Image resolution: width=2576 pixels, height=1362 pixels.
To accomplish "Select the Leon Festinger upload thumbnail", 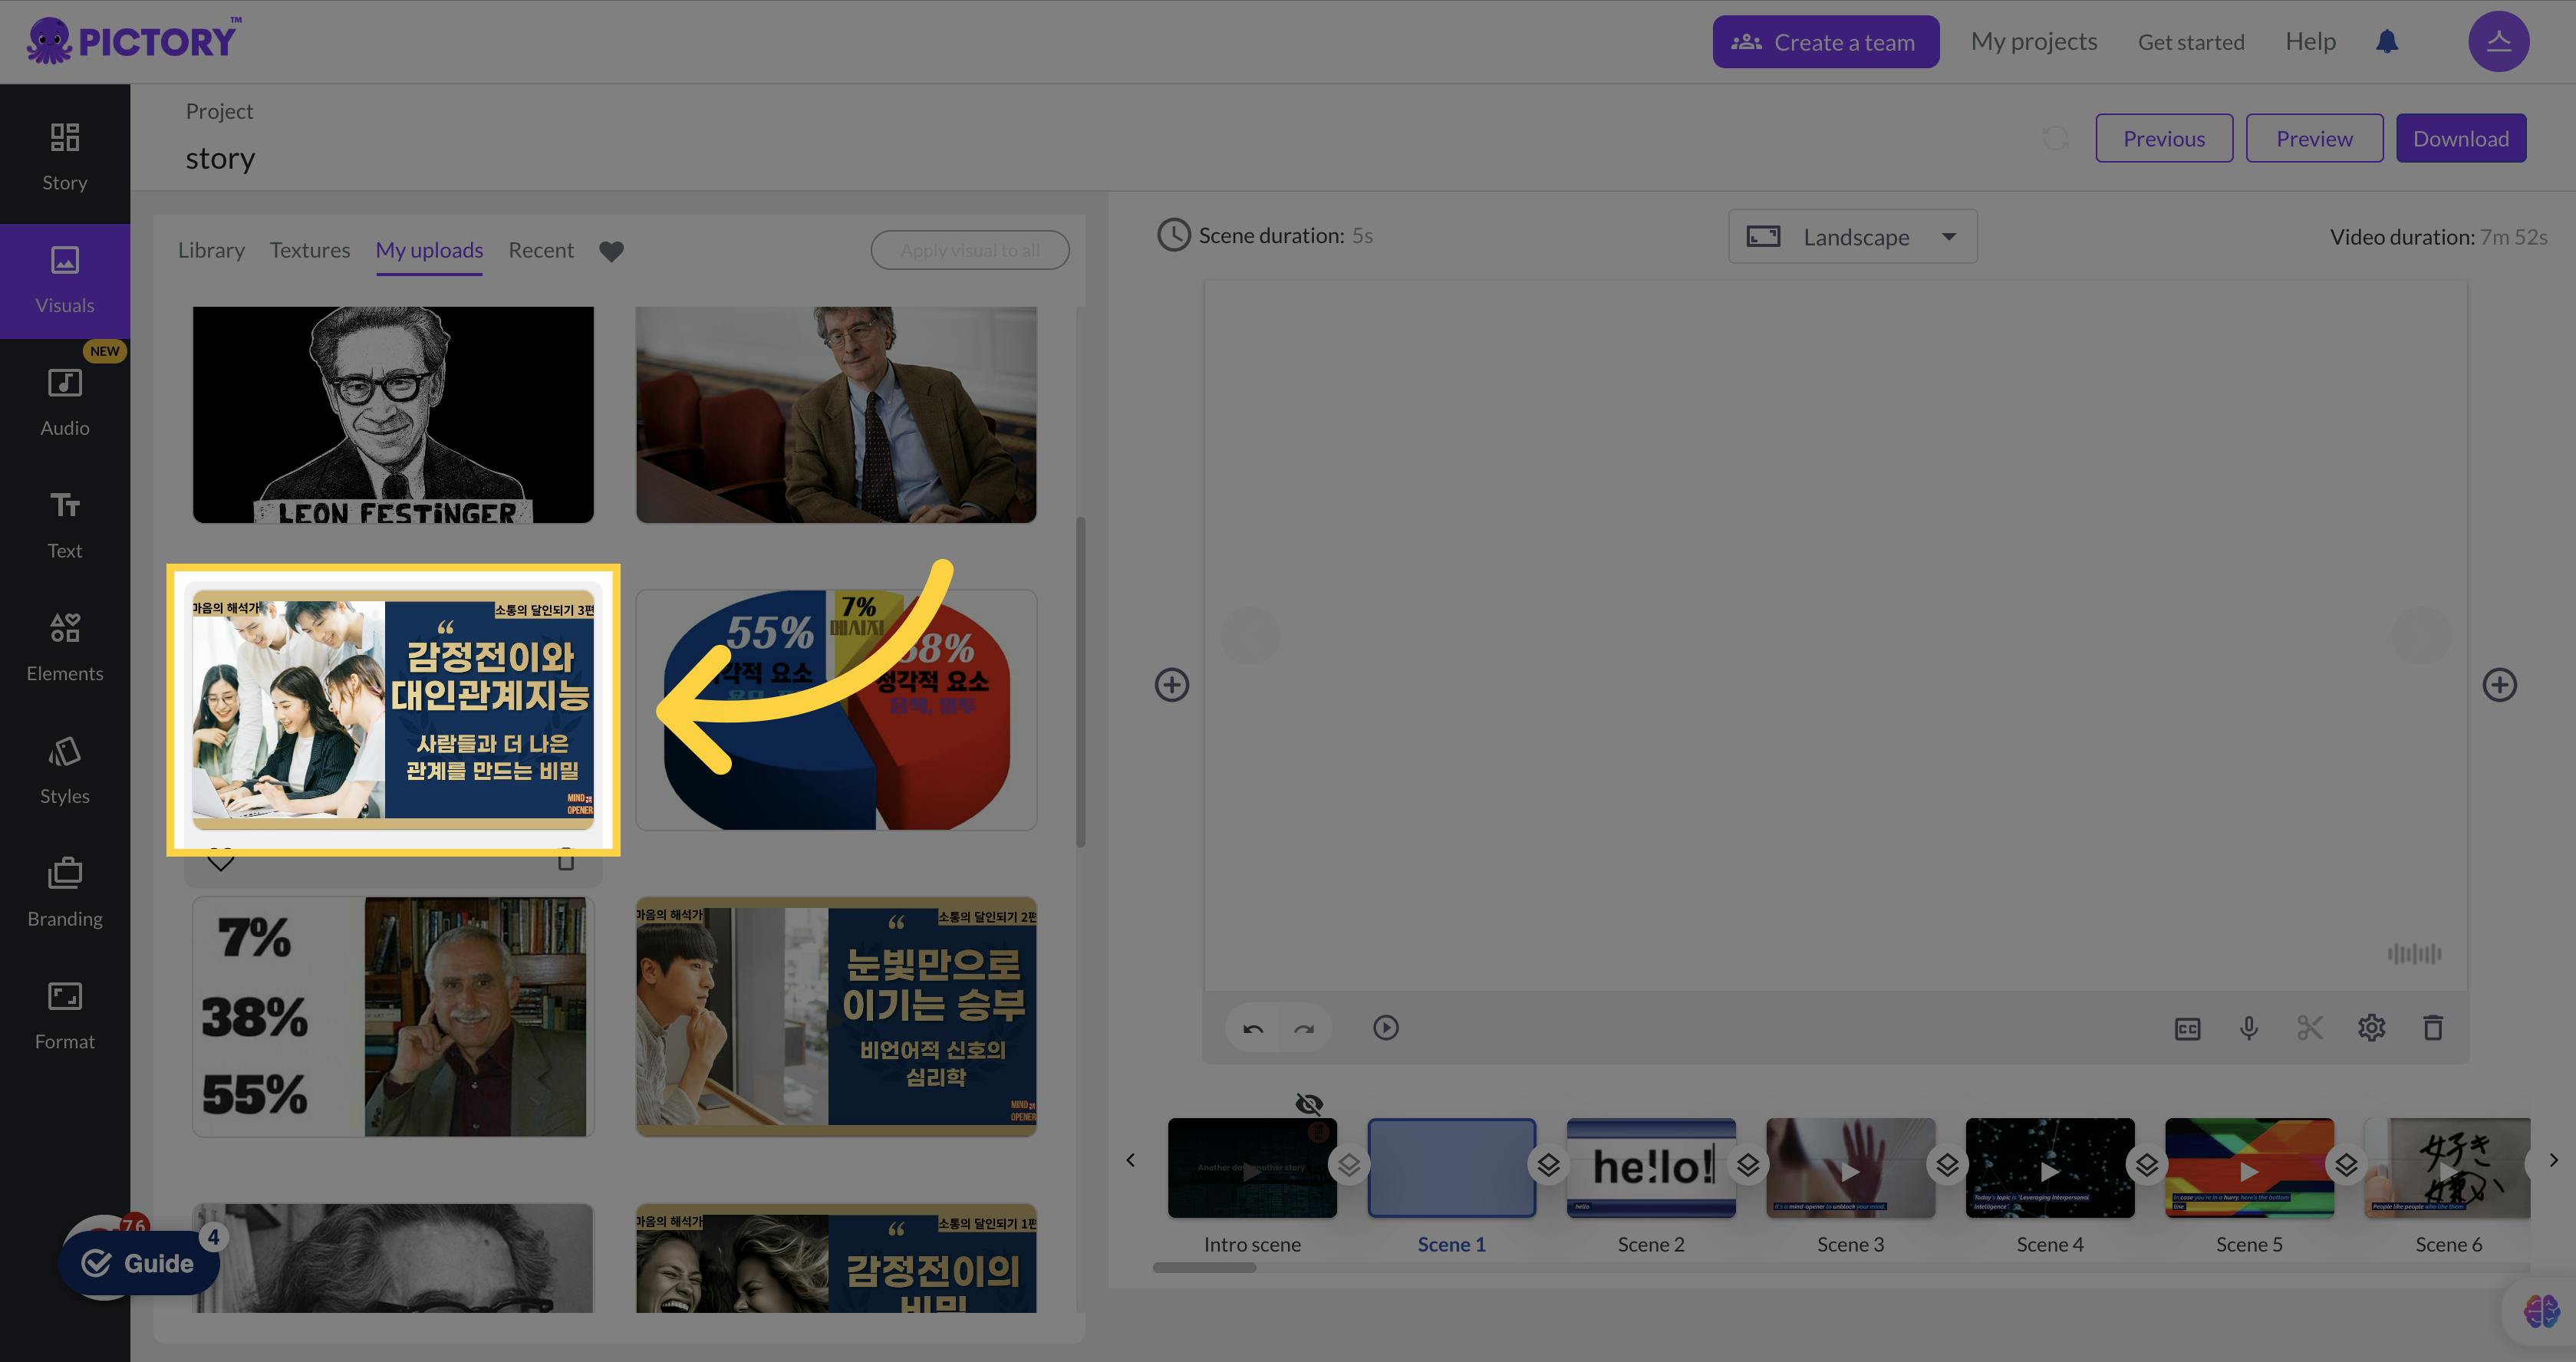I will click(x=393, y=414).
